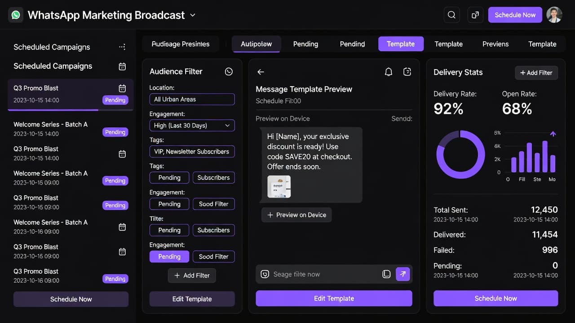Click the 68% open rate value

pos(517,109)
